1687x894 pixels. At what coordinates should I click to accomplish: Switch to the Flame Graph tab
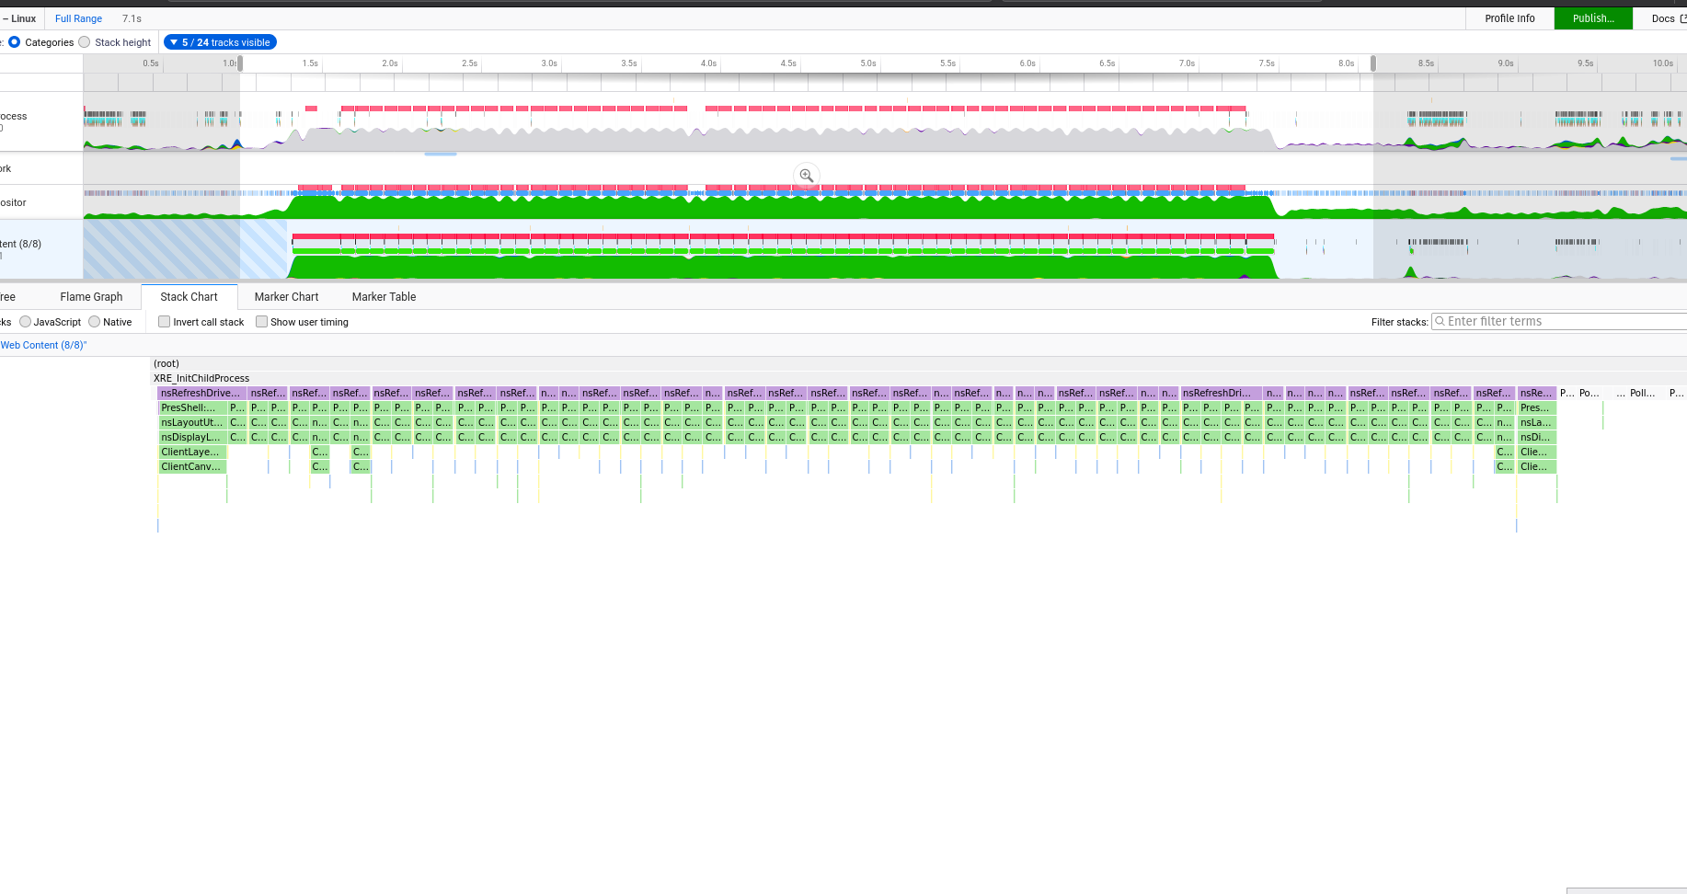tap(91, 296)
